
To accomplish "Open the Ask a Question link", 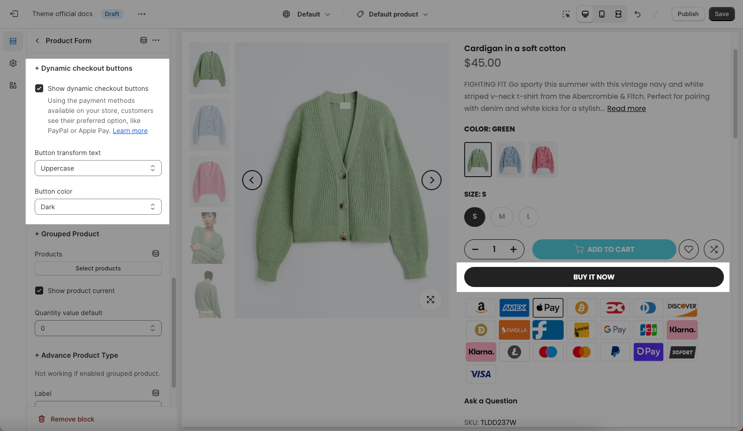I will tap(491, 401).
